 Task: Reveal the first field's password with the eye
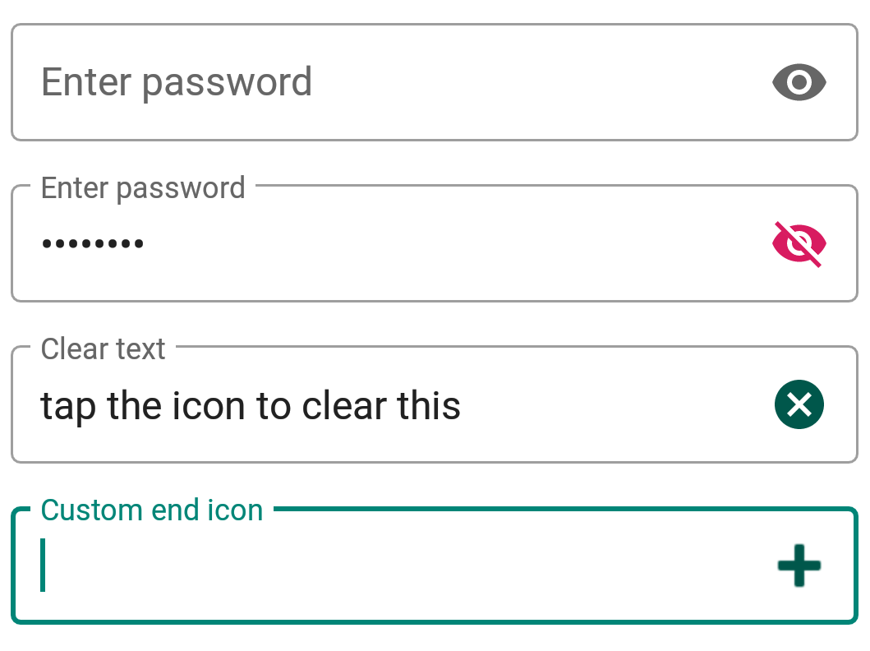(x=799, y=82)
